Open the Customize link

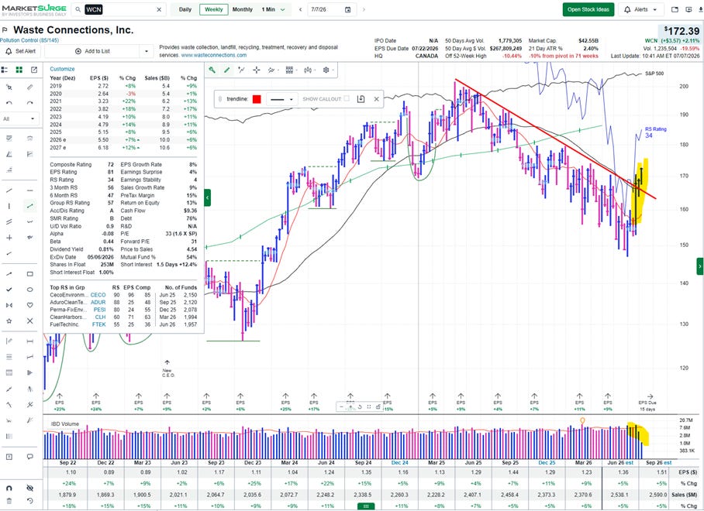click(62, 69)
